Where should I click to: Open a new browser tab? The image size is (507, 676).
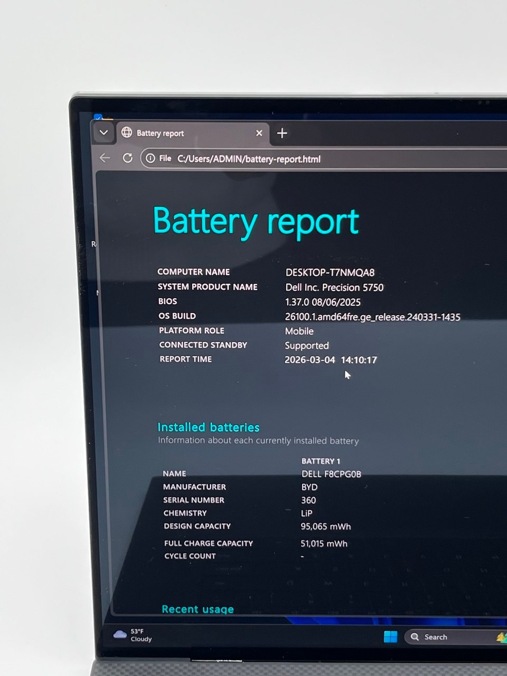[x=282, y=133]
